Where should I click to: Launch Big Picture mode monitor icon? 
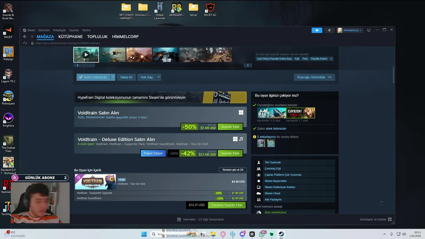click(x=369, y=30)
